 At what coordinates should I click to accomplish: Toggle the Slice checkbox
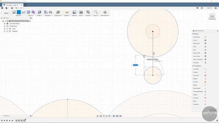click(205, 50)
